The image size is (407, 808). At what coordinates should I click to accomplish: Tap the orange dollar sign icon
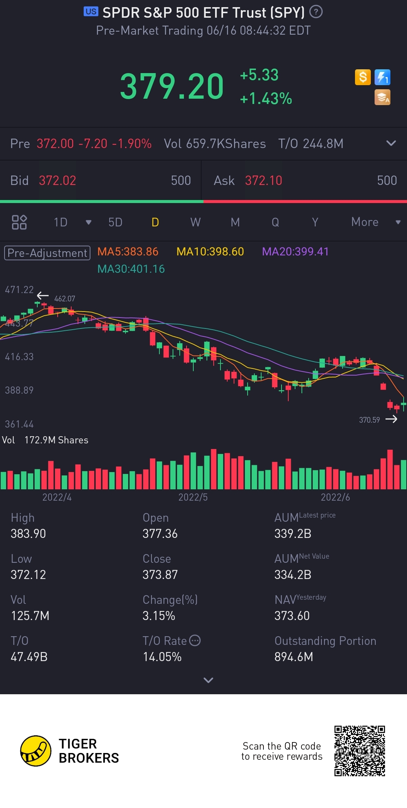point(363,77)
